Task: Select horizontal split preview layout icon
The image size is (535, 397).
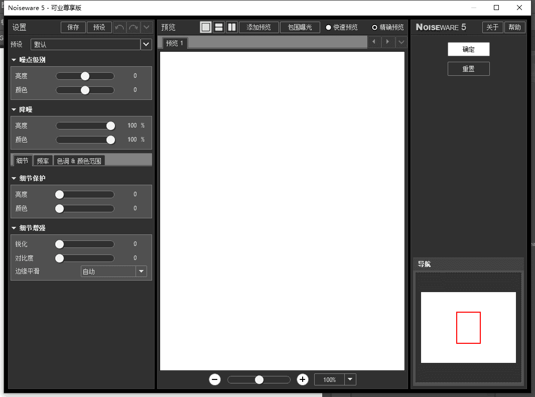Action: coord(219,27)
